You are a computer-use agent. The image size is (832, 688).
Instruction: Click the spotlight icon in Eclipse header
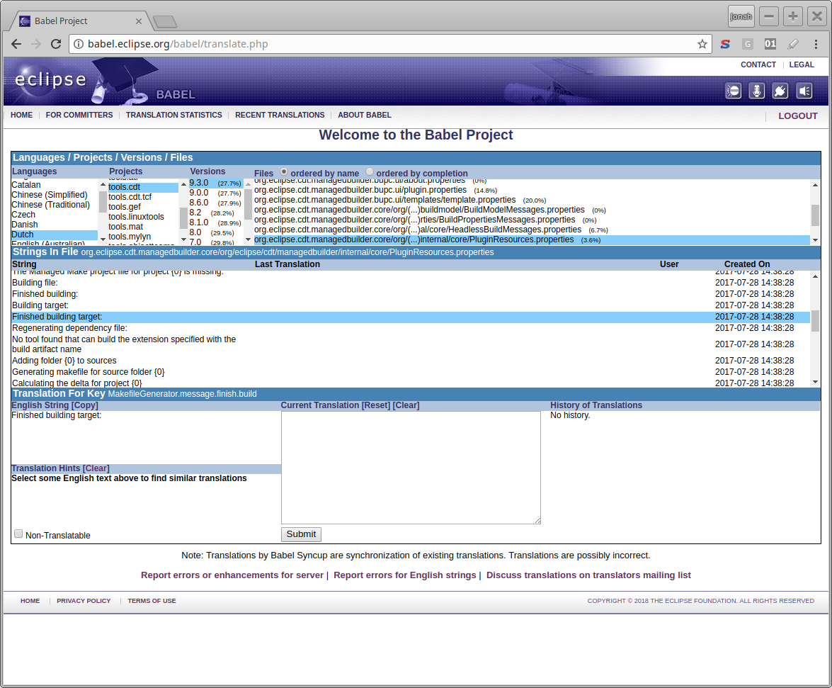(734, 91)
